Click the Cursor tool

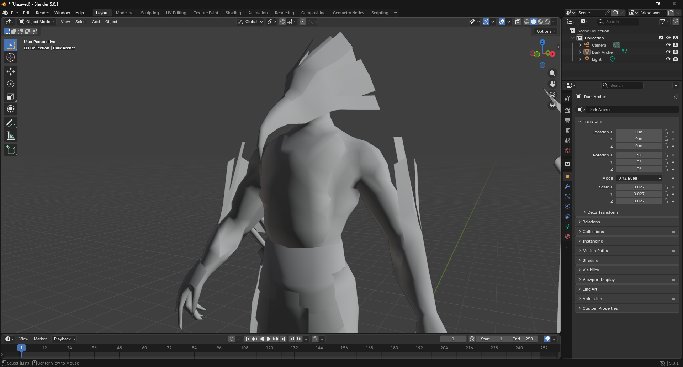click(11, 57)
